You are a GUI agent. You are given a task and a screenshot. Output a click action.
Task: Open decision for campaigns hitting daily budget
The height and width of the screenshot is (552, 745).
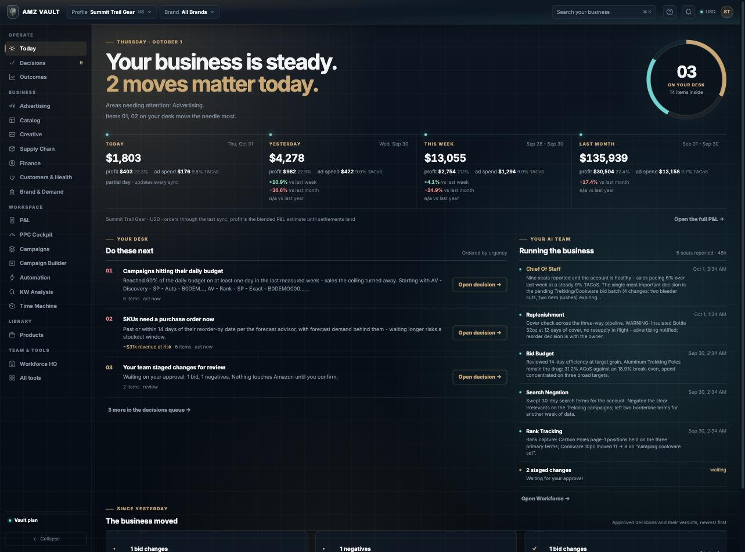[x=480, y=285]
